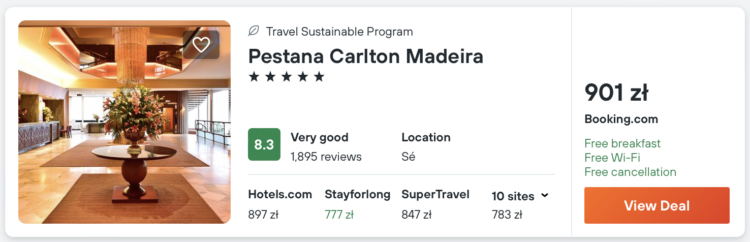Viewport: 750px width, 242px height.
Task: Click the Free cancellation text
Action: click(630, 172)
